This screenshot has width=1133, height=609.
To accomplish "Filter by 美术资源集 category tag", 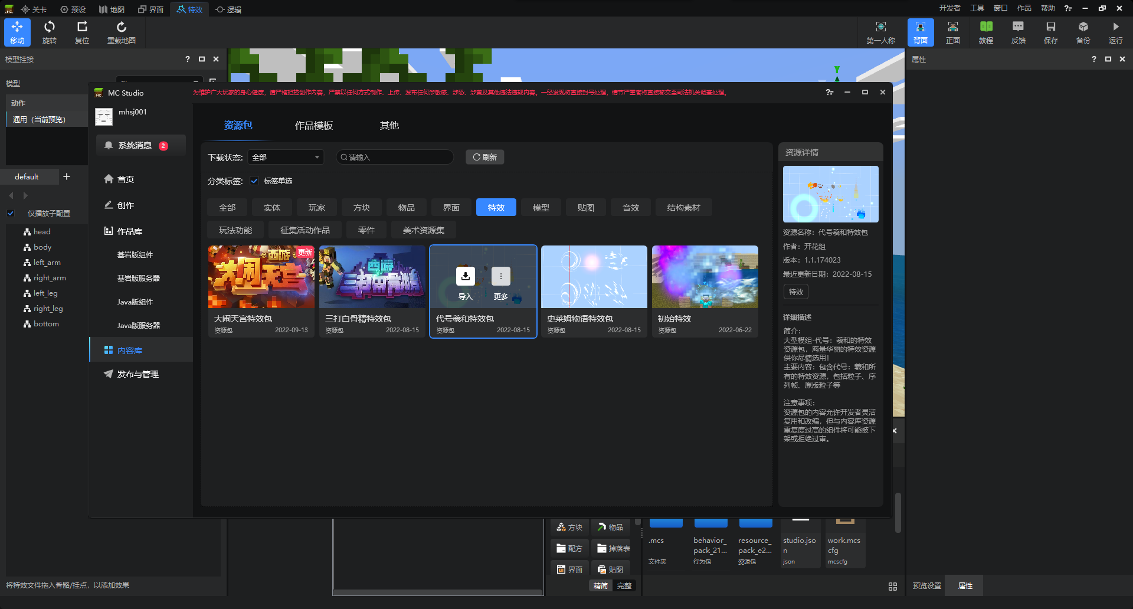I will pyautogui.click(x=424, y=230).
